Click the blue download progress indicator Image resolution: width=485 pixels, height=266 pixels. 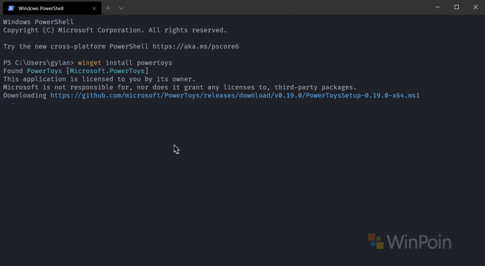[x=13, y=104]
